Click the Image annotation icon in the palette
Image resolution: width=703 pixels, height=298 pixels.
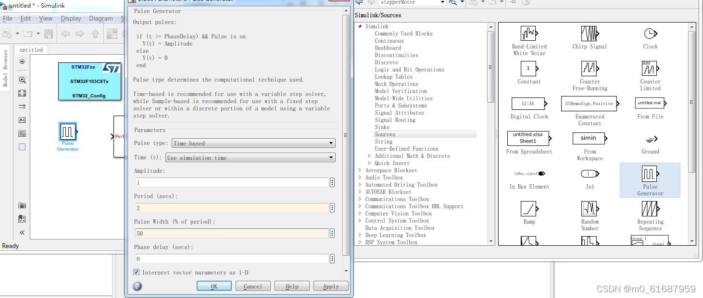(22, 133)
